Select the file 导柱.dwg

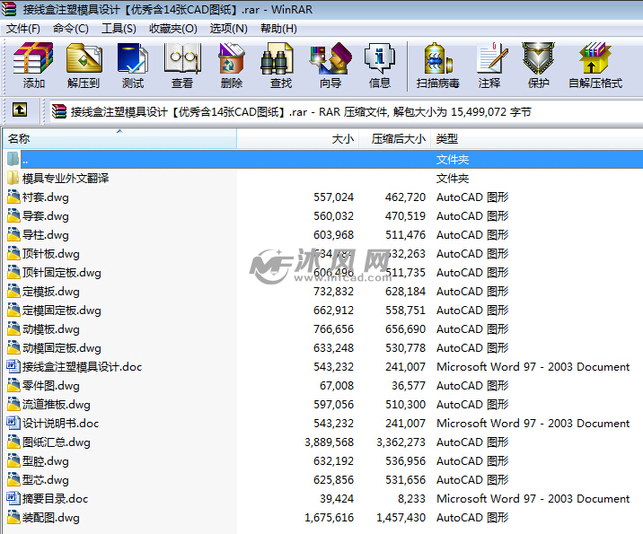[x=46, y=235]
